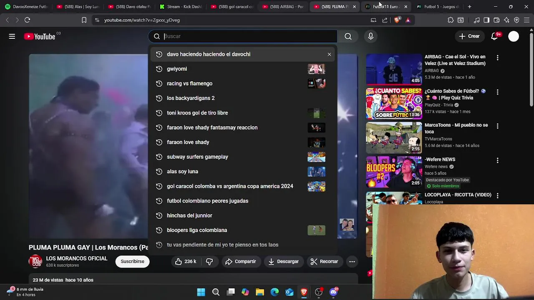This screenshot has height=300, width=534.
Task: Open Discord from the taskbar
Action: click(x=334, y=292)
